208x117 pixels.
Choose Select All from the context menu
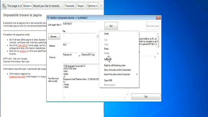[108, 59]
